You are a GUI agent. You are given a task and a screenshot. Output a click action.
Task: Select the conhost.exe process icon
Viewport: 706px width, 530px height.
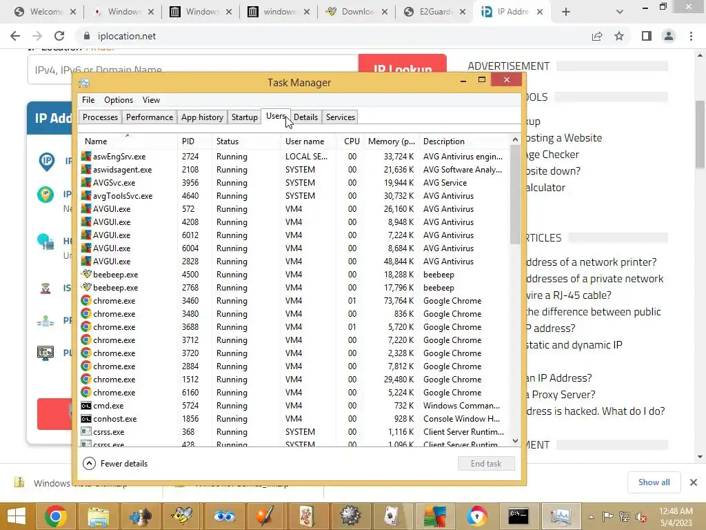(86, 418)
